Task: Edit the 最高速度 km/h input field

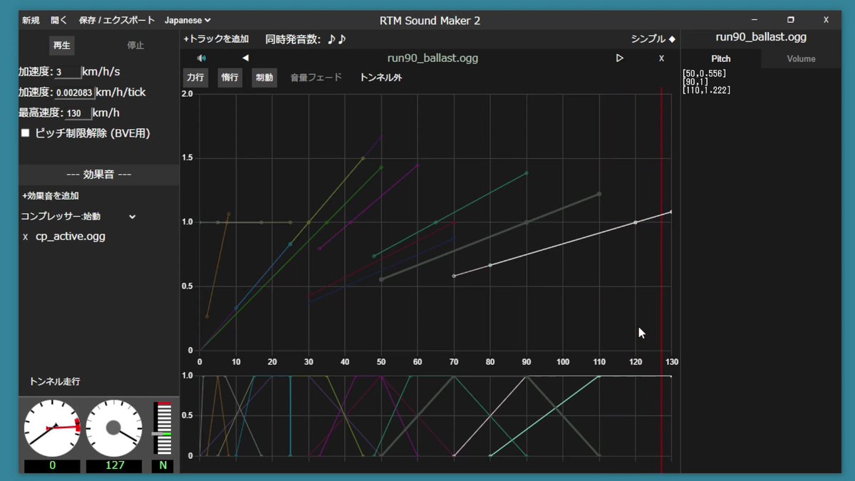Action: point(78,113)
